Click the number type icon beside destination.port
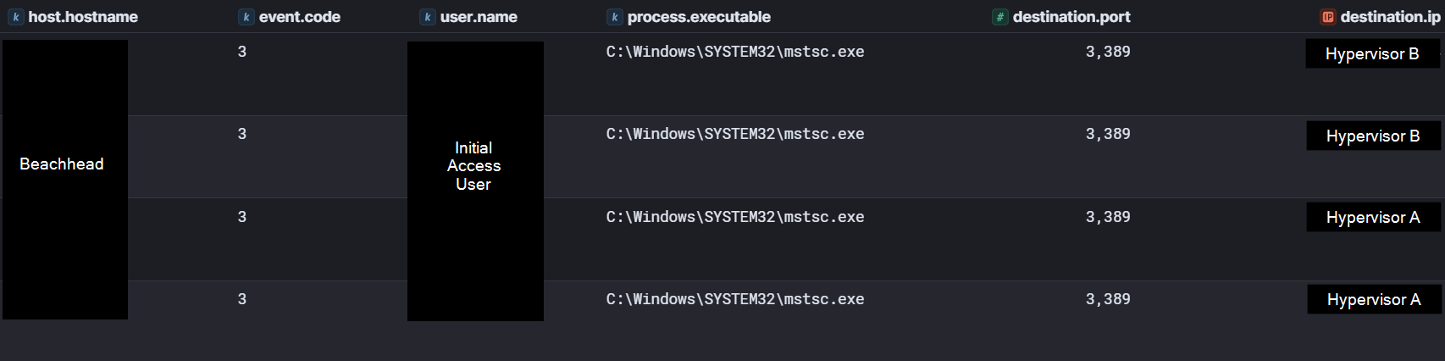This screenshot has width=1445, height=361. (1000, 17)
